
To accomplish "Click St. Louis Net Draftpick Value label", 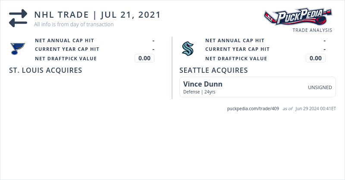I will coord(66,59).
